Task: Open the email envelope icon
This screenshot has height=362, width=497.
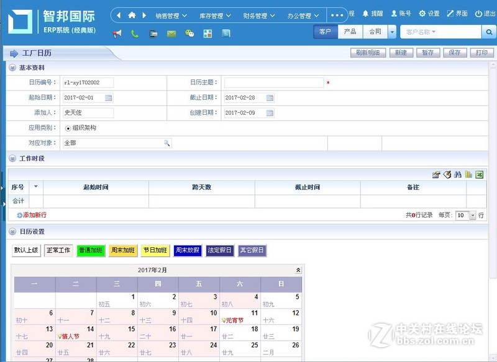Action: tap(171, 33)
